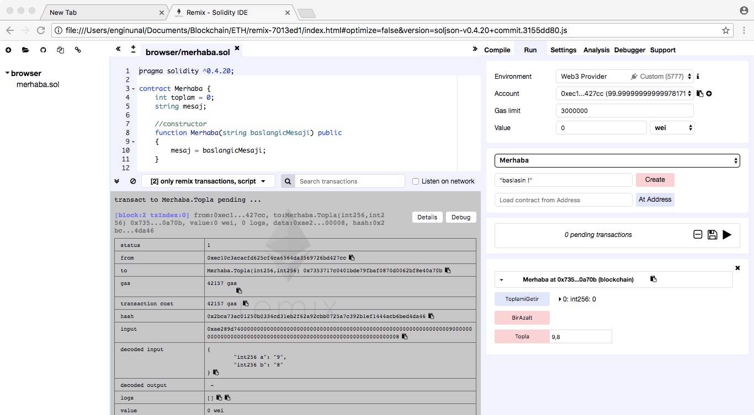Image resolution: width=754 pixels, height=415 pixels.
Task: Copy the input data value
Action: (x=405, y=336)
